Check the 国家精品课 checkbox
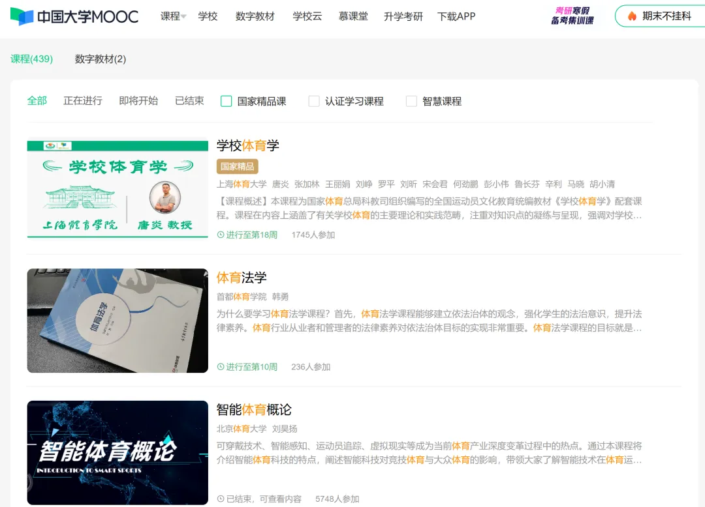Viewport: 705px width, 507px height. (x=226, y=102)
